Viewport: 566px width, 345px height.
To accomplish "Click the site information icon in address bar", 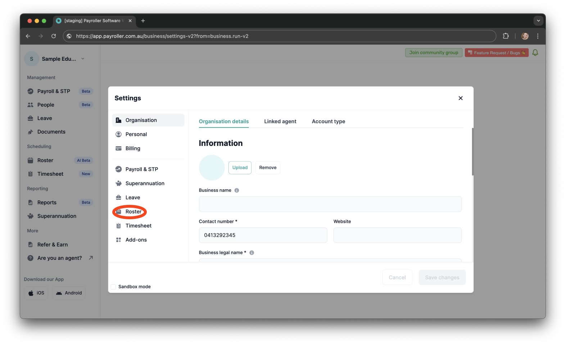I will (x=69, y=36).
